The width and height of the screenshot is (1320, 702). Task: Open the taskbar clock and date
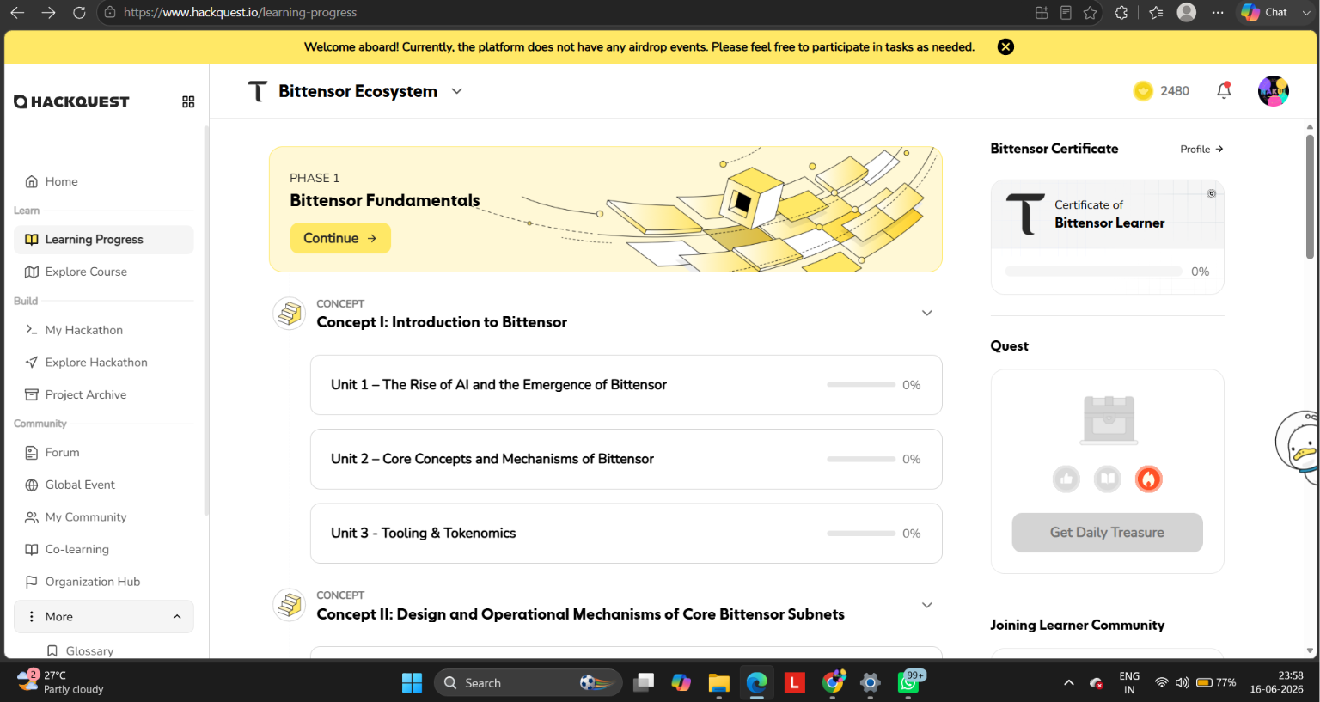click(x=1276, y=682)
